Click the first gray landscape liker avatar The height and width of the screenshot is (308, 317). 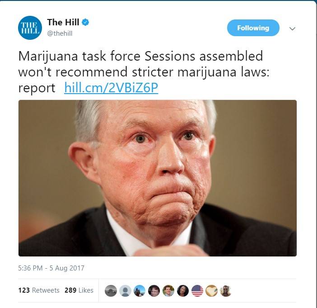point(111,291)
